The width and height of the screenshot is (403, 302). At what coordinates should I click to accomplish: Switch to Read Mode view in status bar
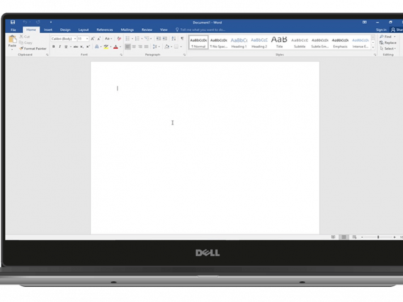pos(334,237)
